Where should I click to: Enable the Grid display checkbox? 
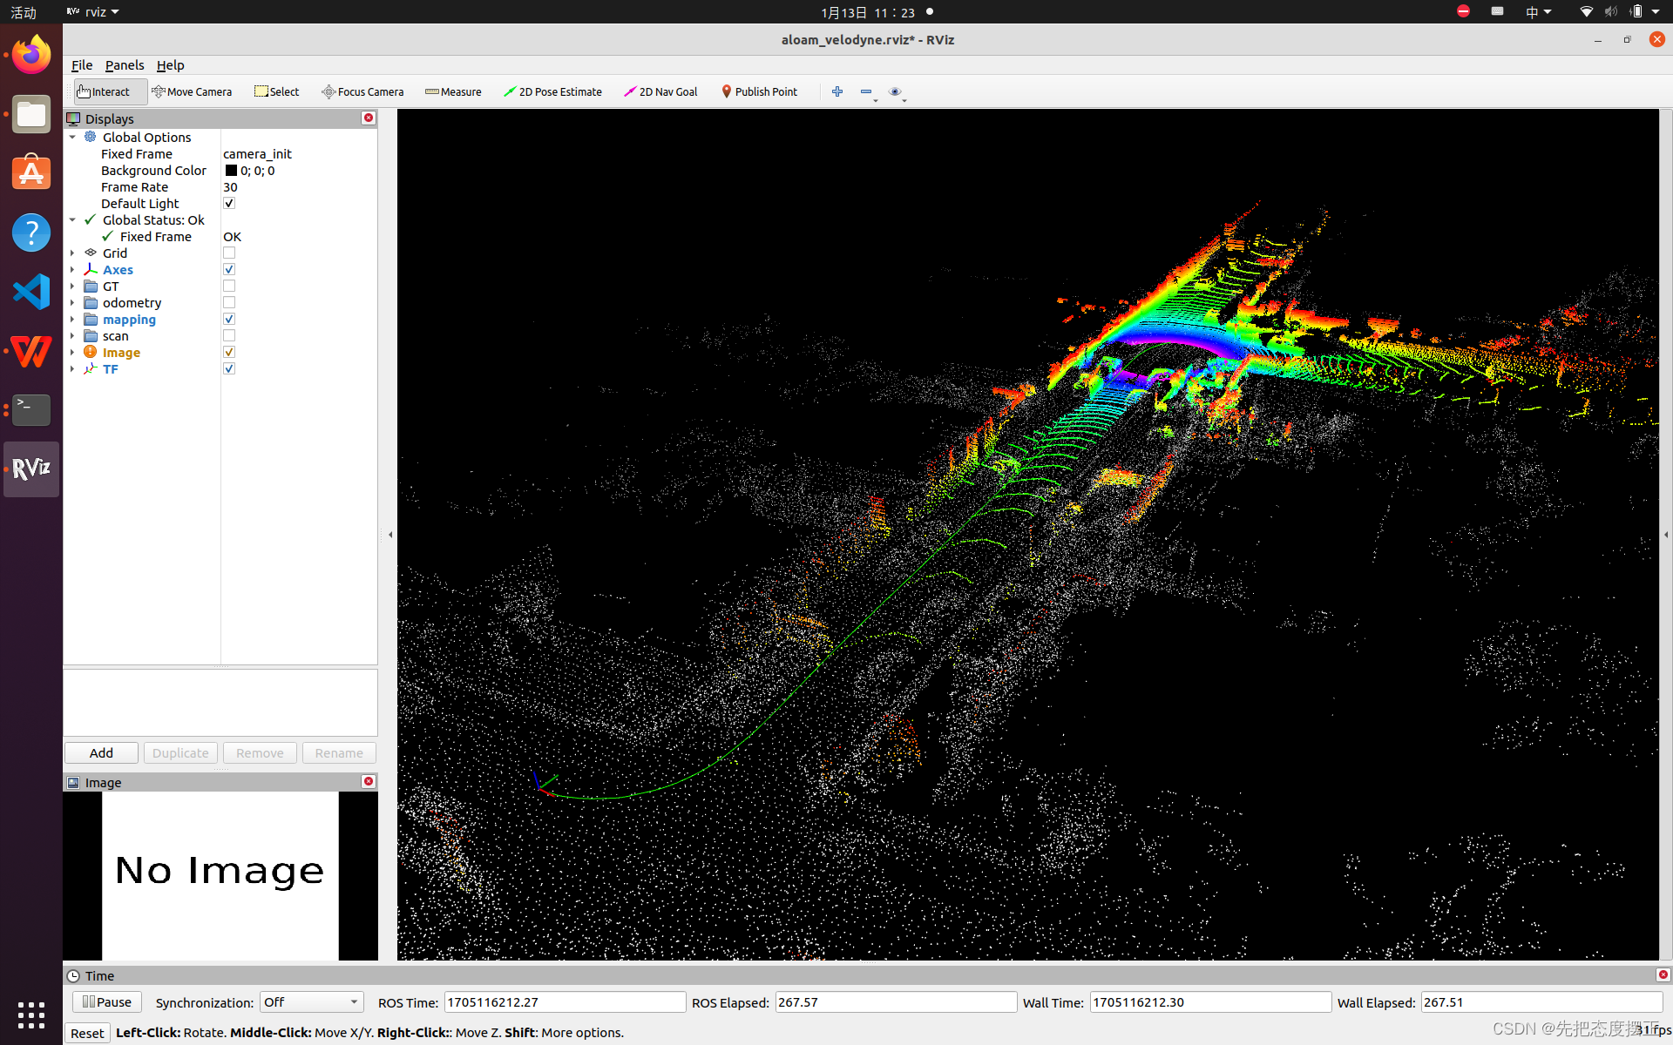229,253
